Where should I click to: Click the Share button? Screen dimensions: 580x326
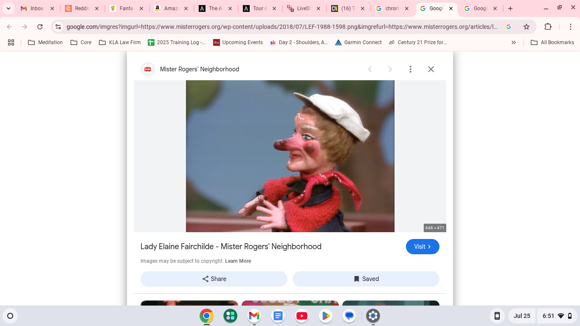(214, 279)
